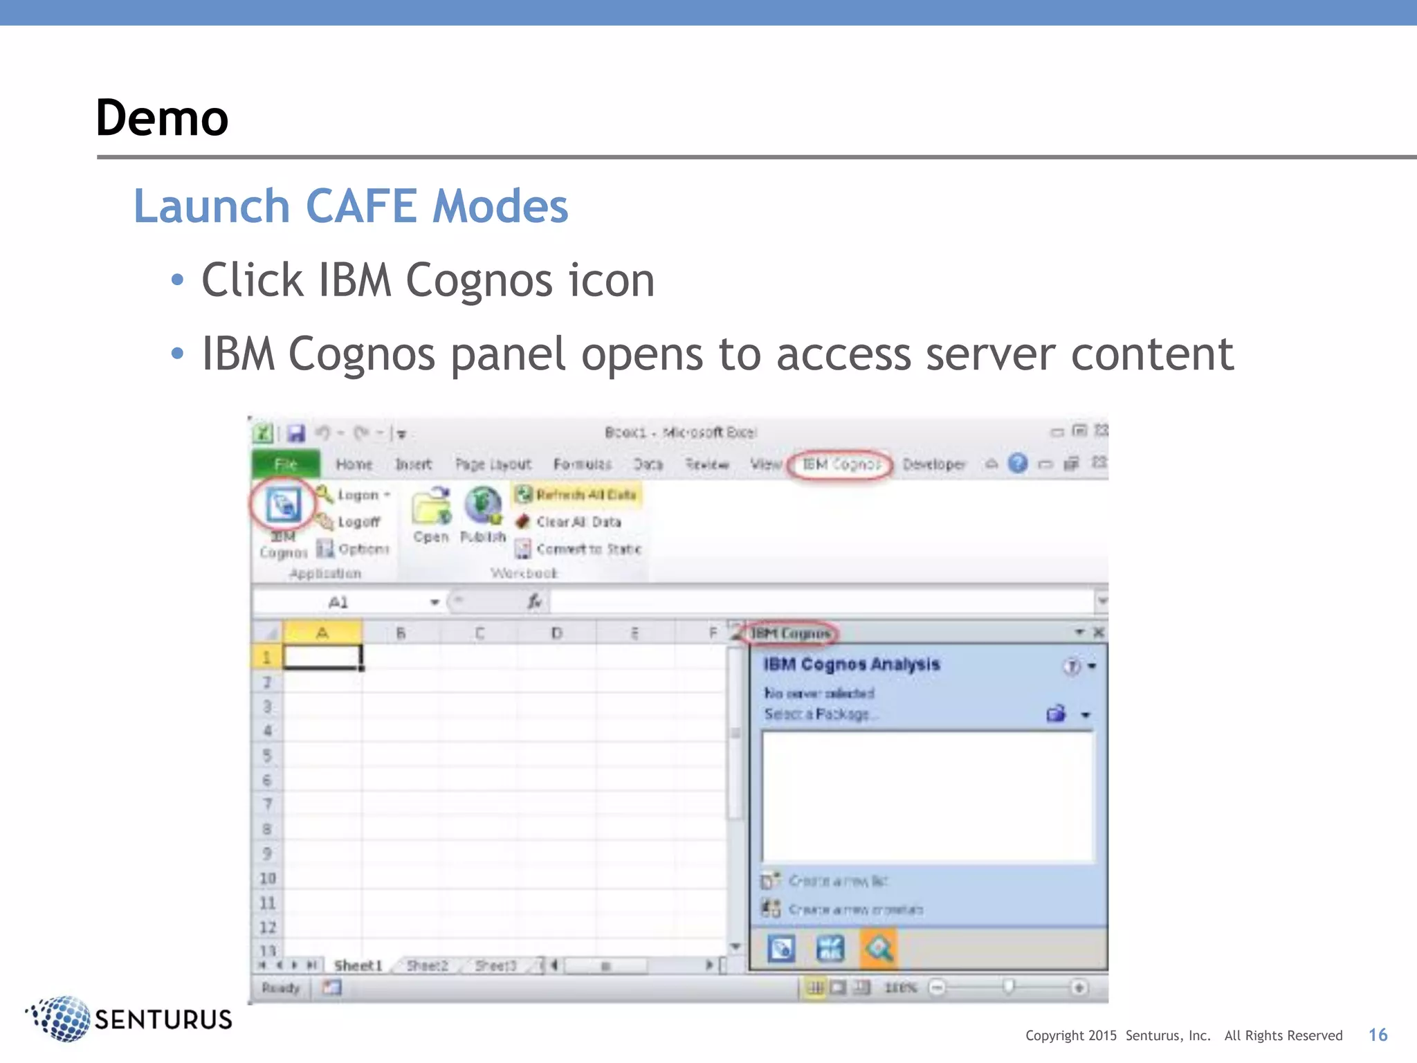Click the zoom in plus button
This screenshot has height=1063, width=1417.
pyautogui.click(x=1079, y=988)
